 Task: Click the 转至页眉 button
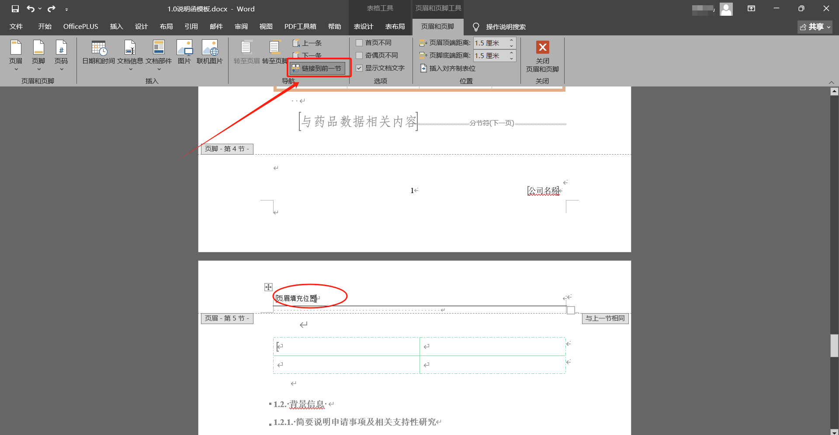tap(246, 52)
